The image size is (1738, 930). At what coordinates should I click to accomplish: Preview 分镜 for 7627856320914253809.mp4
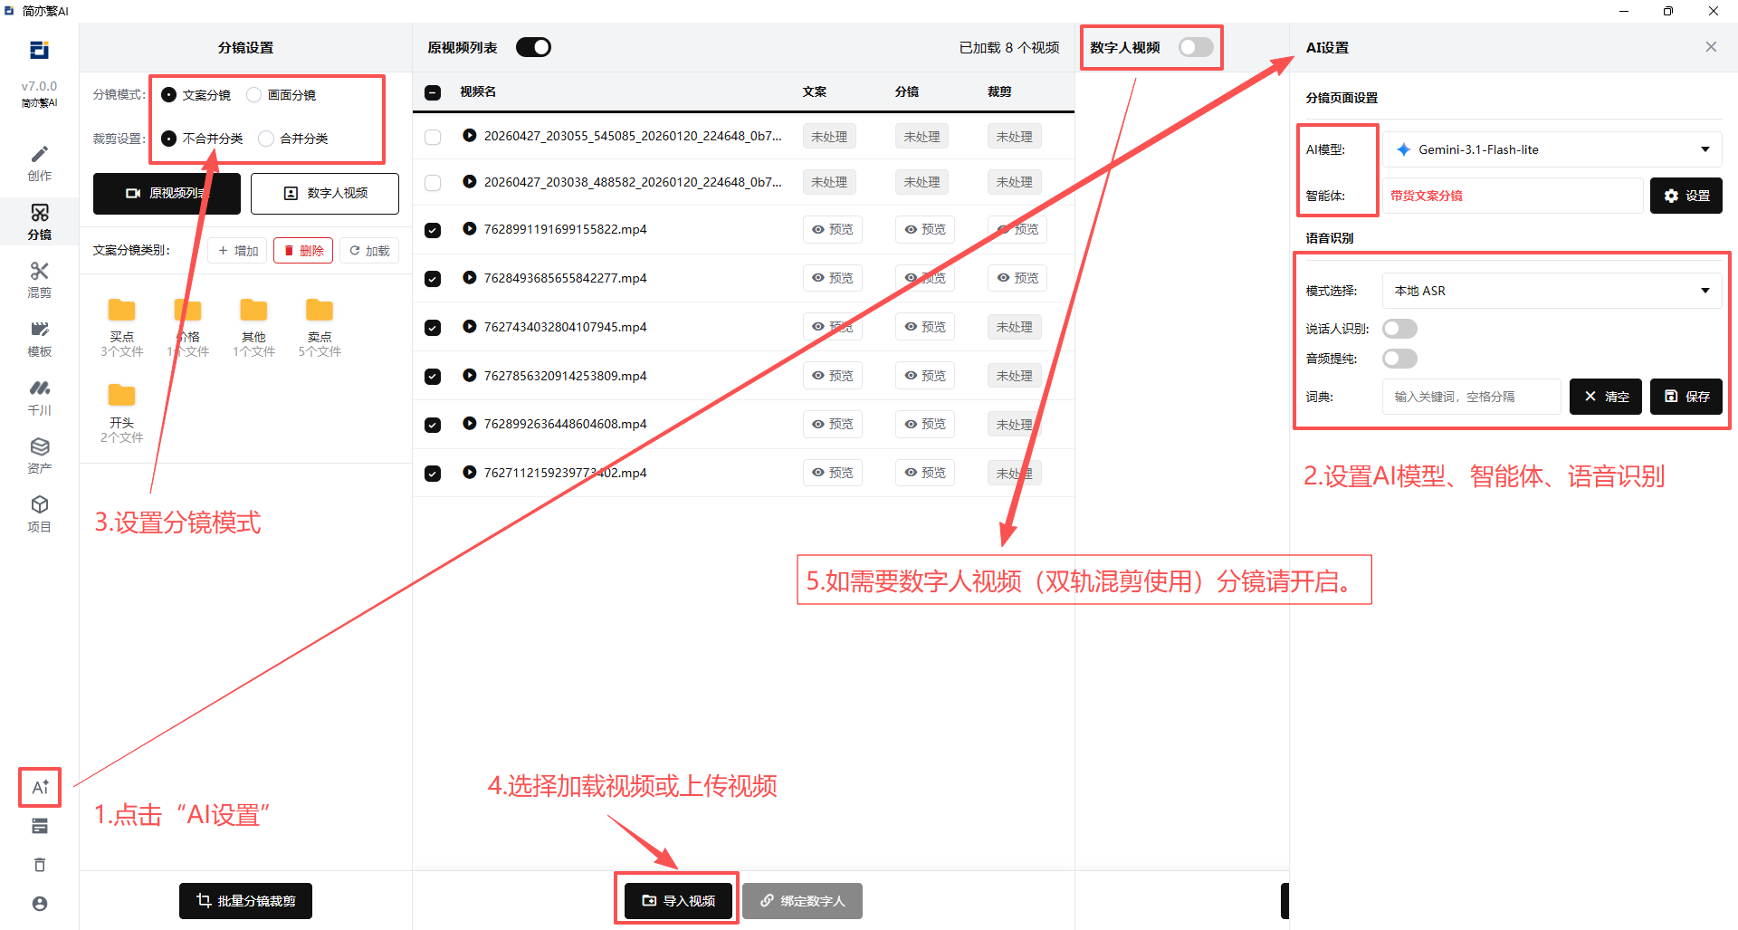click(924, 376)
